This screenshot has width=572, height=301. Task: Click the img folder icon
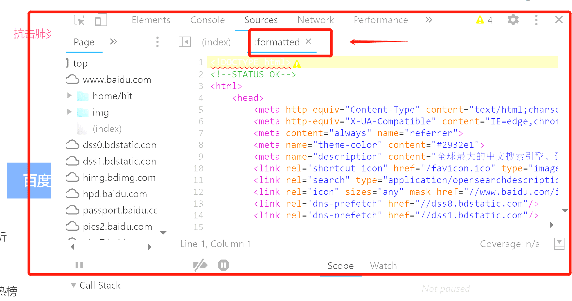(x=83, y=112)
